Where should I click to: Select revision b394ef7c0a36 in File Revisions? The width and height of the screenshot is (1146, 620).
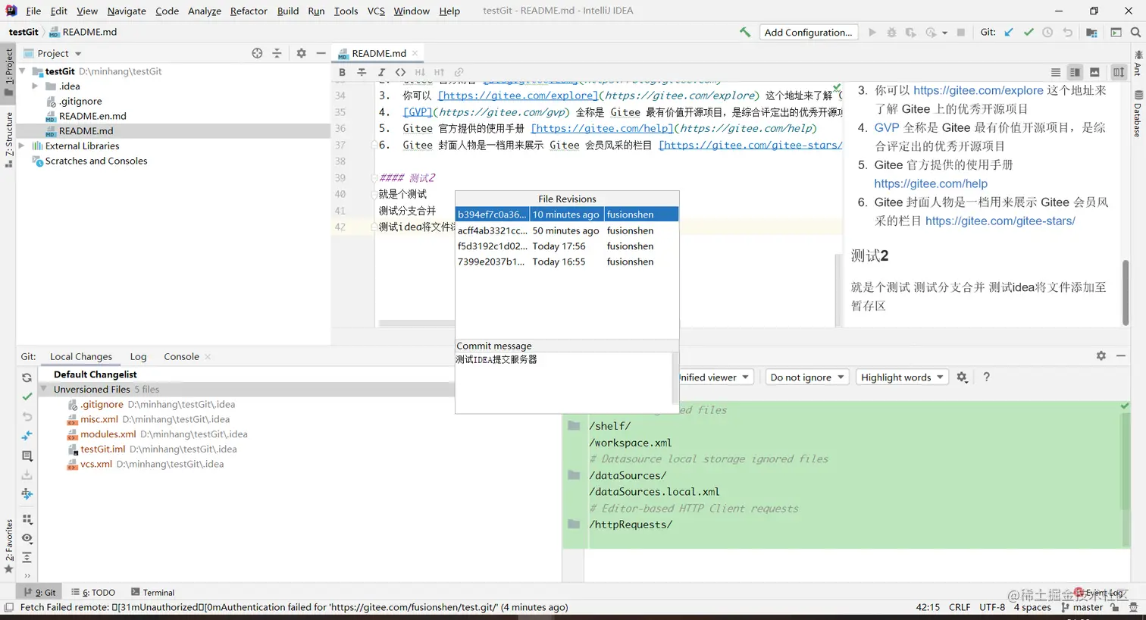coord(567,214)
